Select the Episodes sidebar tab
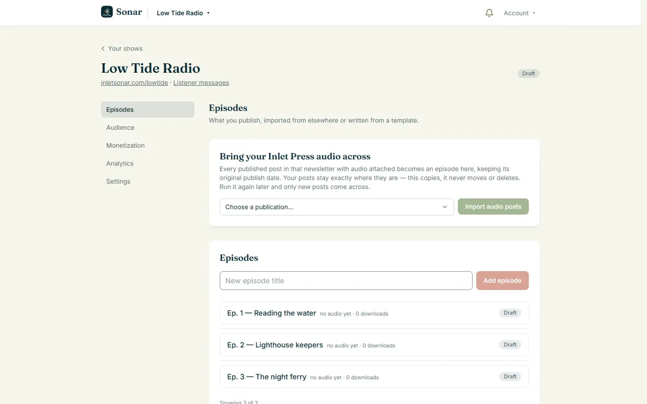Screen dimensions: 647x404 pyautogui.click(x=148, y=110)
